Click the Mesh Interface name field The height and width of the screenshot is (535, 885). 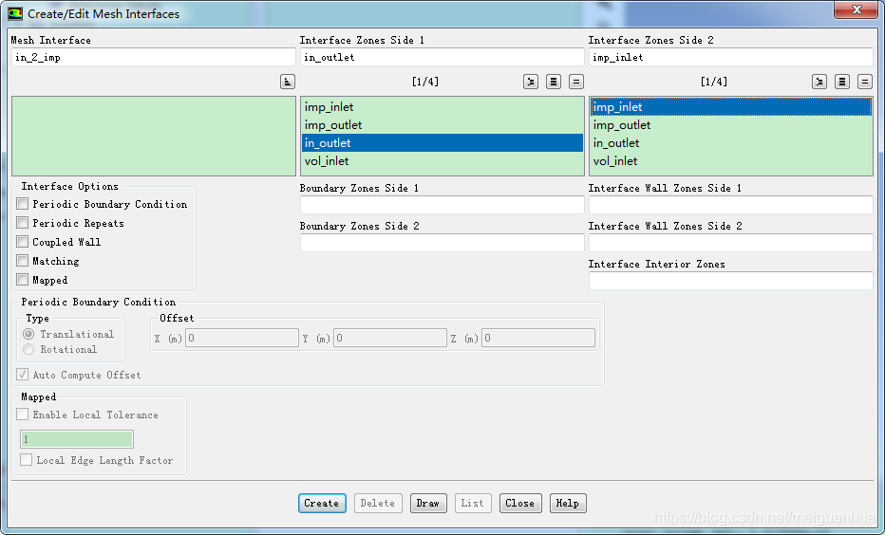(153, 57)
